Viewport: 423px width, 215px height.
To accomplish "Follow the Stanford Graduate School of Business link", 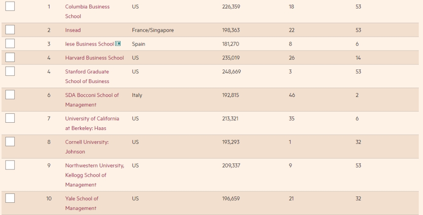I will point(87,76).
